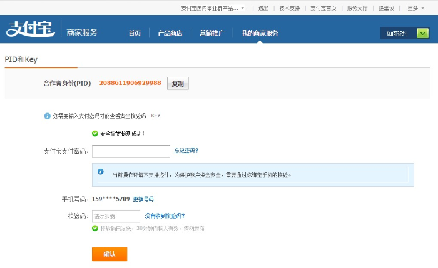Viewport: 438px width, 268px height.
Task: Click the green checkmark beside 安全设置检测成功
Action: (95, 134)
